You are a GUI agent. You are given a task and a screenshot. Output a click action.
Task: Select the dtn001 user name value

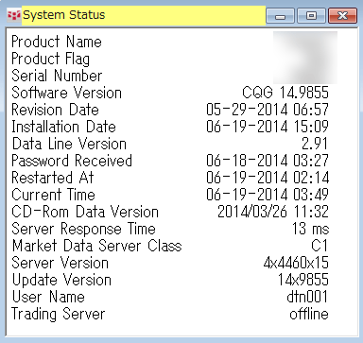(x=307, y=297)
